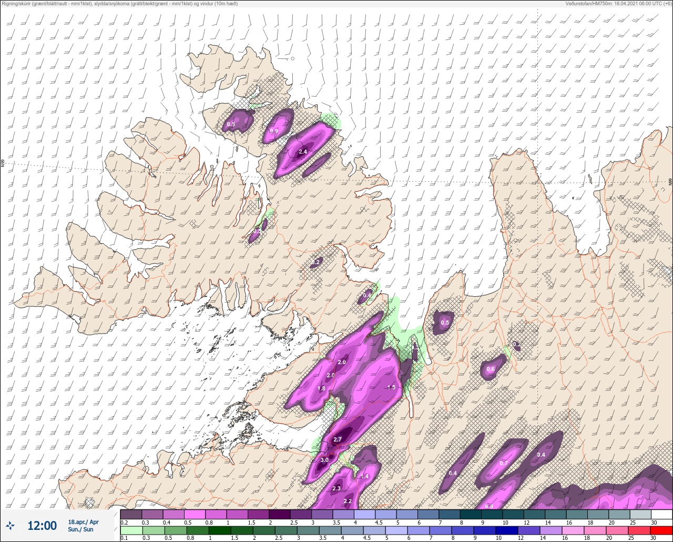
Task: Click the 1.8 precipitation value on the map
Action: 322,388
